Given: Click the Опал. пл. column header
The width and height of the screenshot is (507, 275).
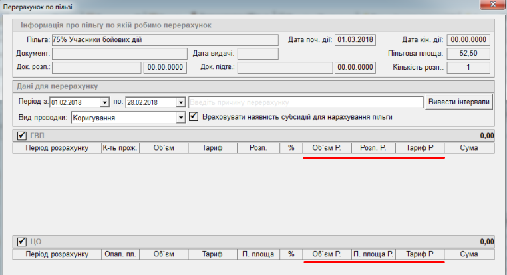Looking at the screenshot, I should pos(119,254).
